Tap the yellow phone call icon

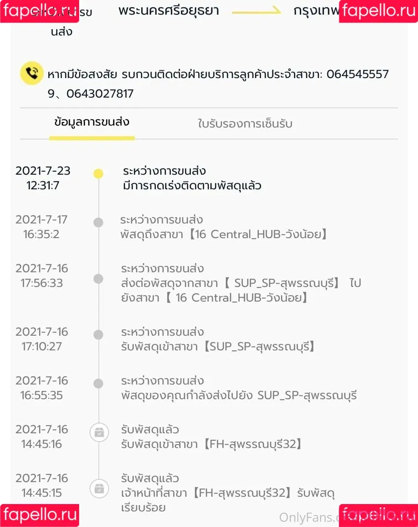pyautogui.click(x=32, y=74)
